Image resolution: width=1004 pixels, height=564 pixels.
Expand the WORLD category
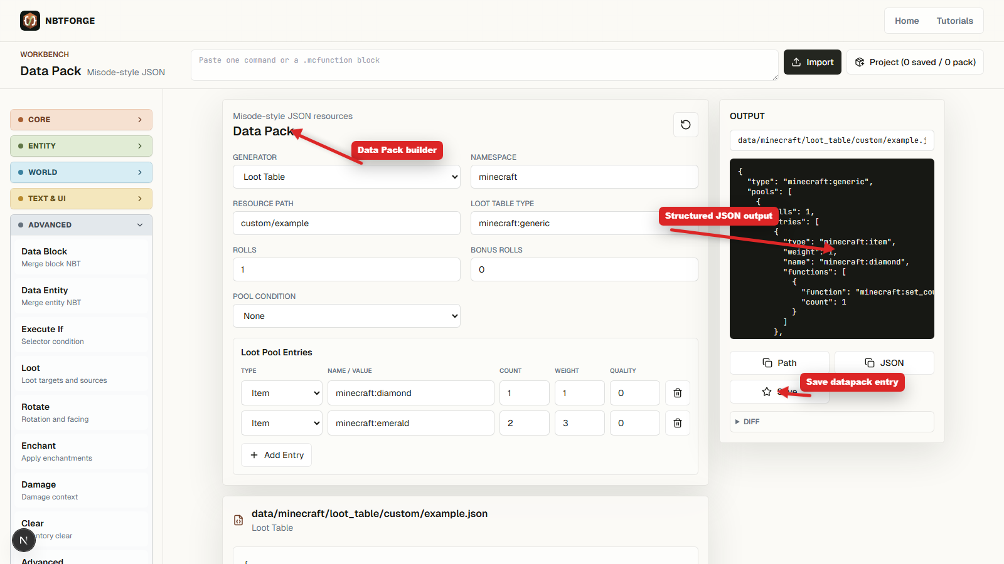pos(81,172)
